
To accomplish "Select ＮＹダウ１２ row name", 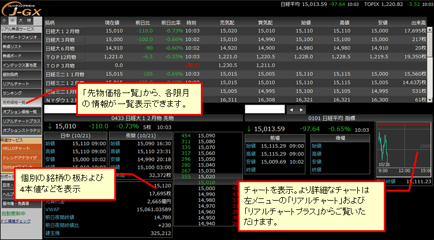I will coord(61,100).
